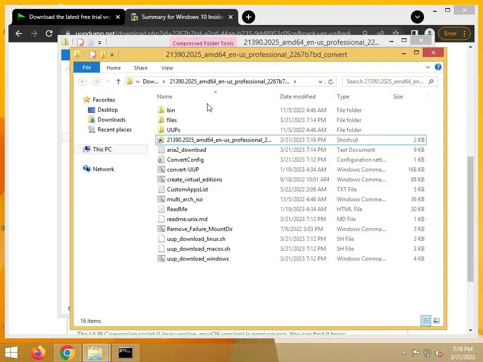Image resolution: width=483 pixels, height=362 pixels.
Task: Refresh the folder view
Action: click(331, 82)
